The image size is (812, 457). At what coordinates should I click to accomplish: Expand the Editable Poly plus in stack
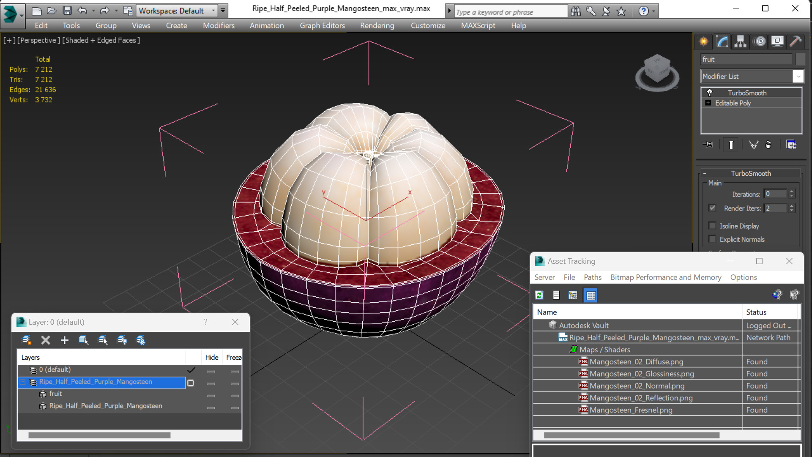(708, 103)
